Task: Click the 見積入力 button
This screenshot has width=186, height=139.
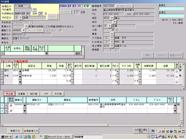Action: click(15, 131)
